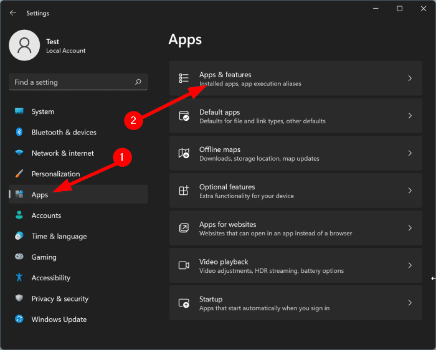Open Bluetooth & devices via its icon
This screenshot has width=436, height=350.
(x=19, y=133)
